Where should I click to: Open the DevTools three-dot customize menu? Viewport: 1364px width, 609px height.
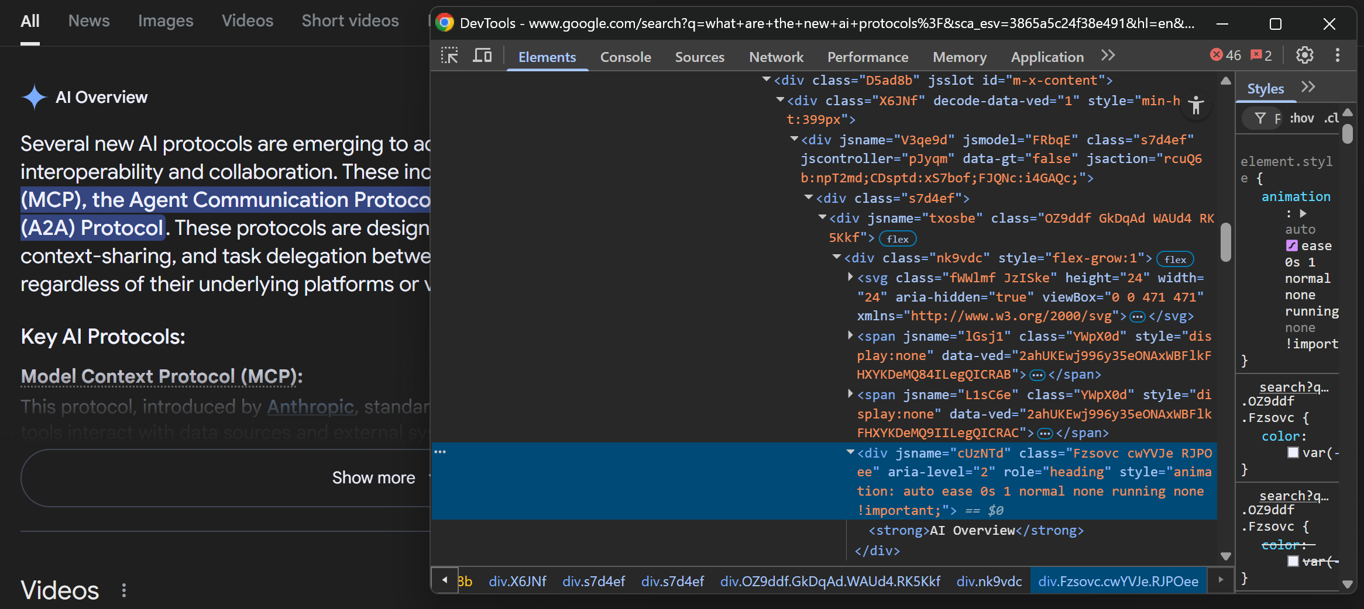point(1338,56)
